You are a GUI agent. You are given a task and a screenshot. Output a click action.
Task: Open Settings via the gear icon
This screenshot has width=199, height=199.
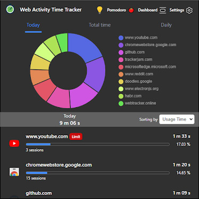(x=189, y=10)
